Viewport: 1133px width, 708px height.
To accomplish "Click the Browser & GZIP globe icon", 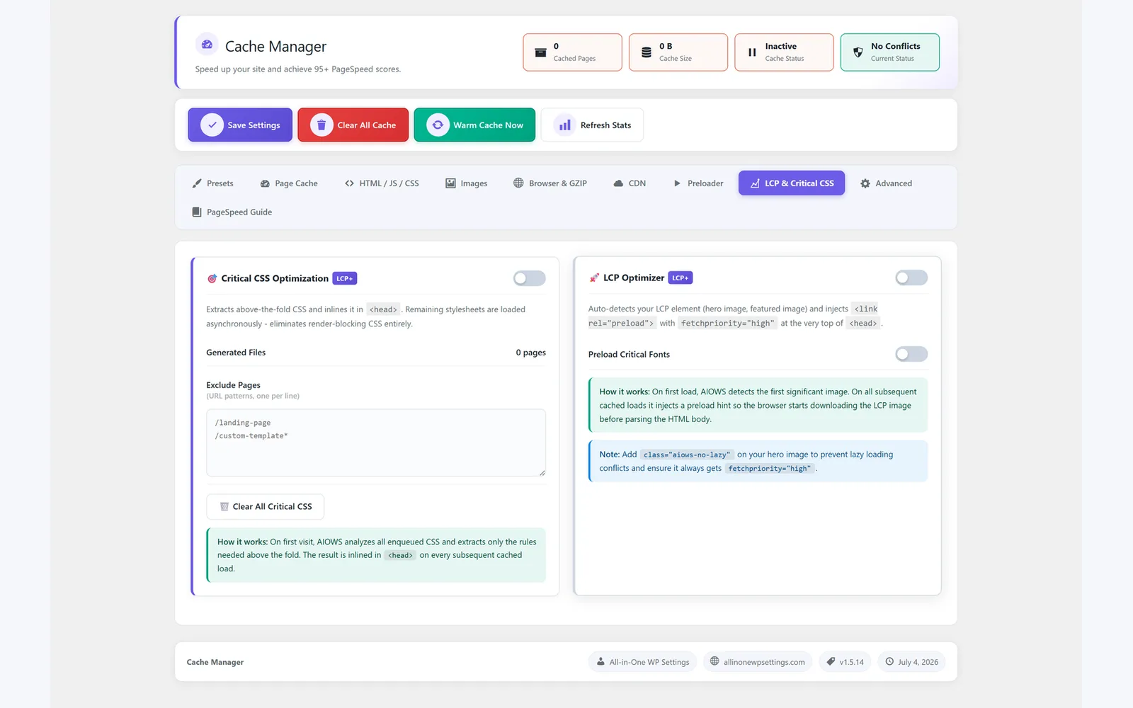I will point(518,183).
